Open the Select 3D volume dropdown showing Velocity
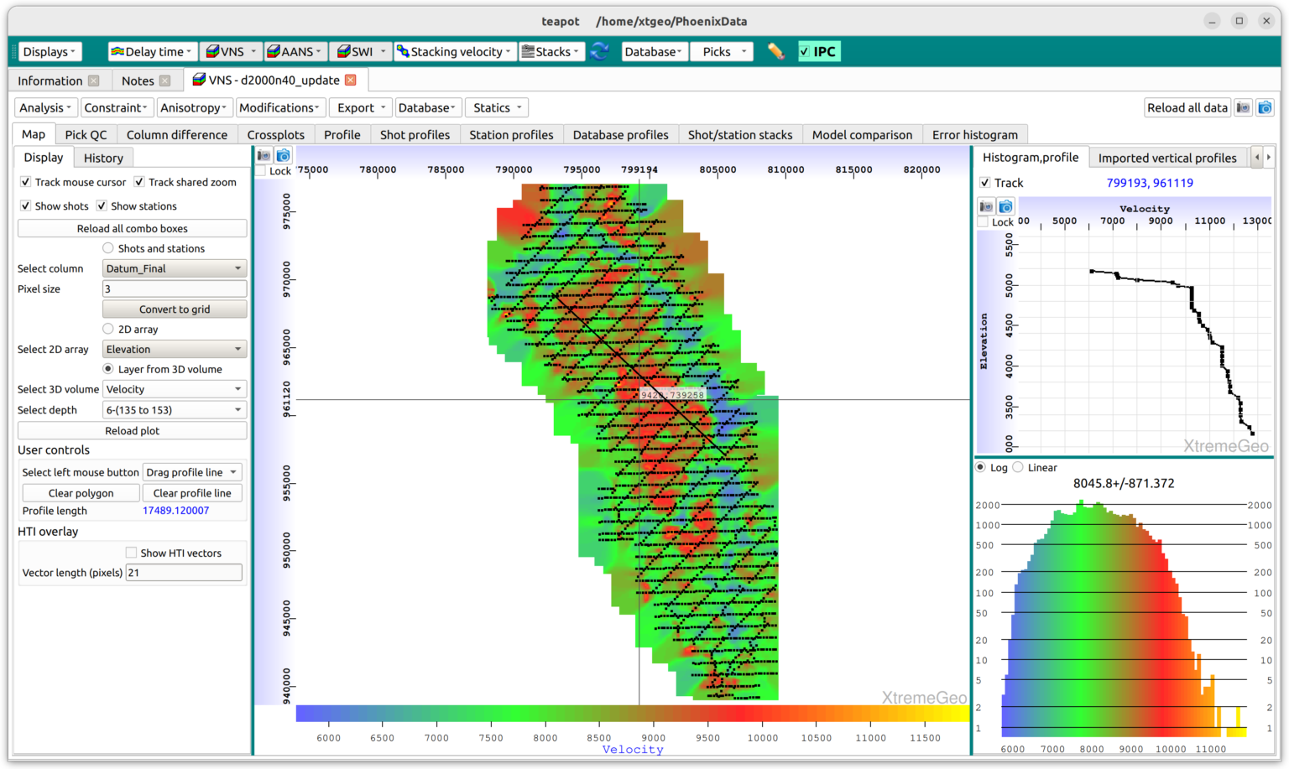Viewport: 1289px width, 769px height. pos(174,388)
